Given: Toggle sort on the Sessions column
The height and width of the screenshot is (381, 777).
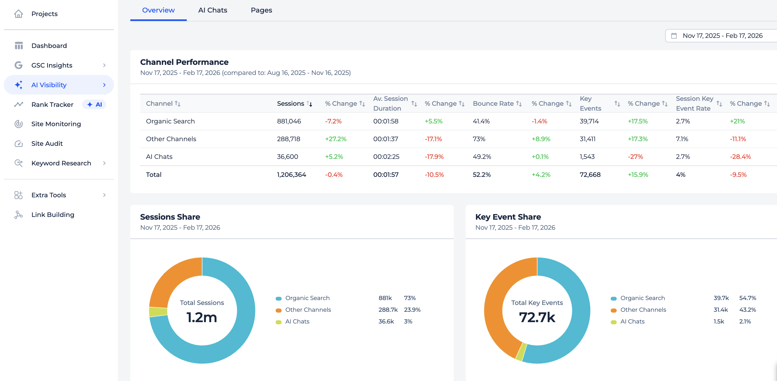Looking at the screenshot, I should pyautogui.click(x=309, y=103).
